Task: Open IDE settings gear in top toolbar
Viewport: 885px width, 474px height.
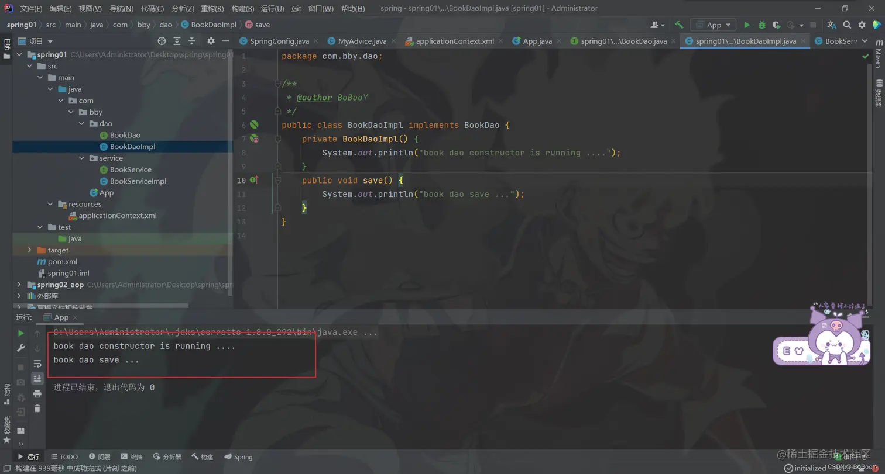Action: tap(862, 25)
